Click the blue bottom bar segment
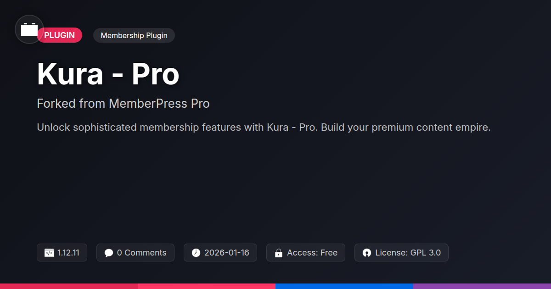 [x=344, y=286]
